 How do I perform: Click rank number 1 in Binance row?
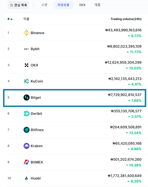8,33
